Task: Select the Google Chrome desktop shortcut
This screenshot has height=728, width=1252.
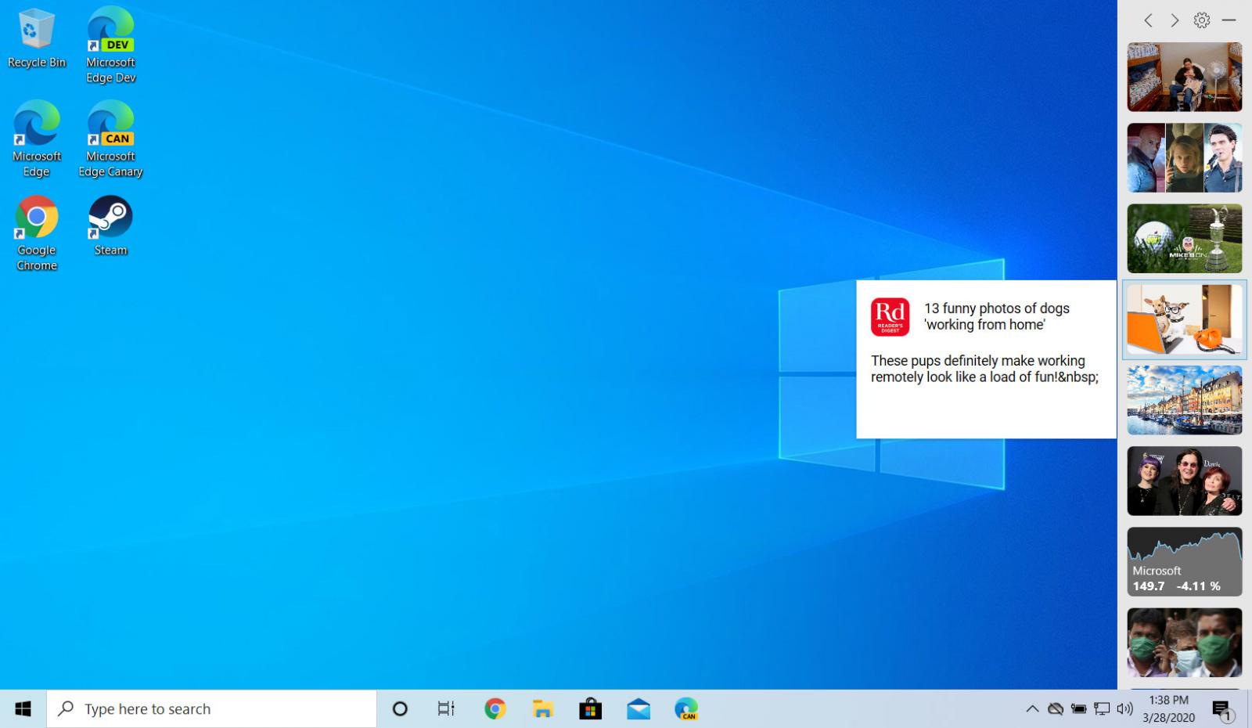Action: (x=36, y=233)
